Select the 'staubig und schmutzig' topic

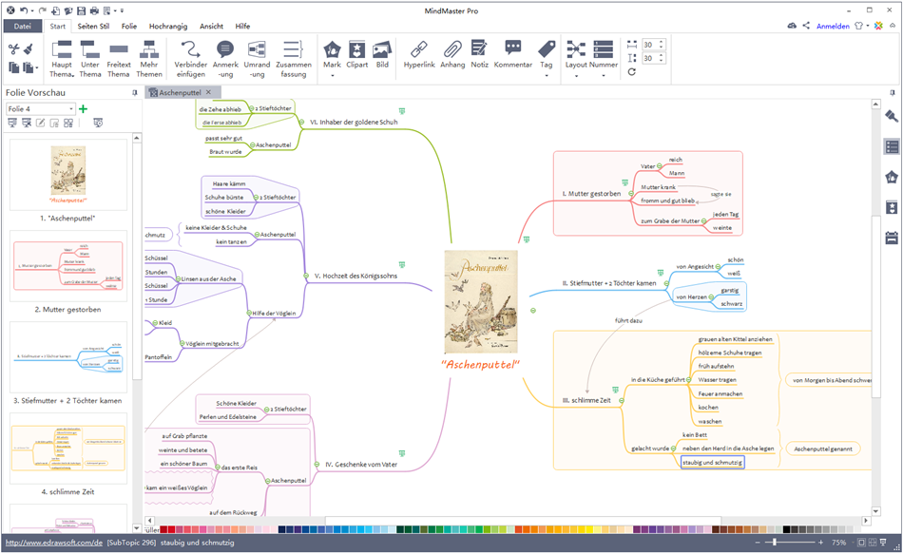(x=712, y=462)
